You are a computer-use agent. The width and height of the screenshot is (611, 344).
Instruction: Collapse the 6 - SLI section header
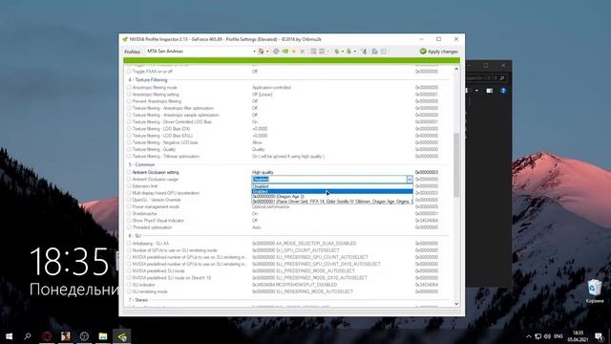point(135,236)
